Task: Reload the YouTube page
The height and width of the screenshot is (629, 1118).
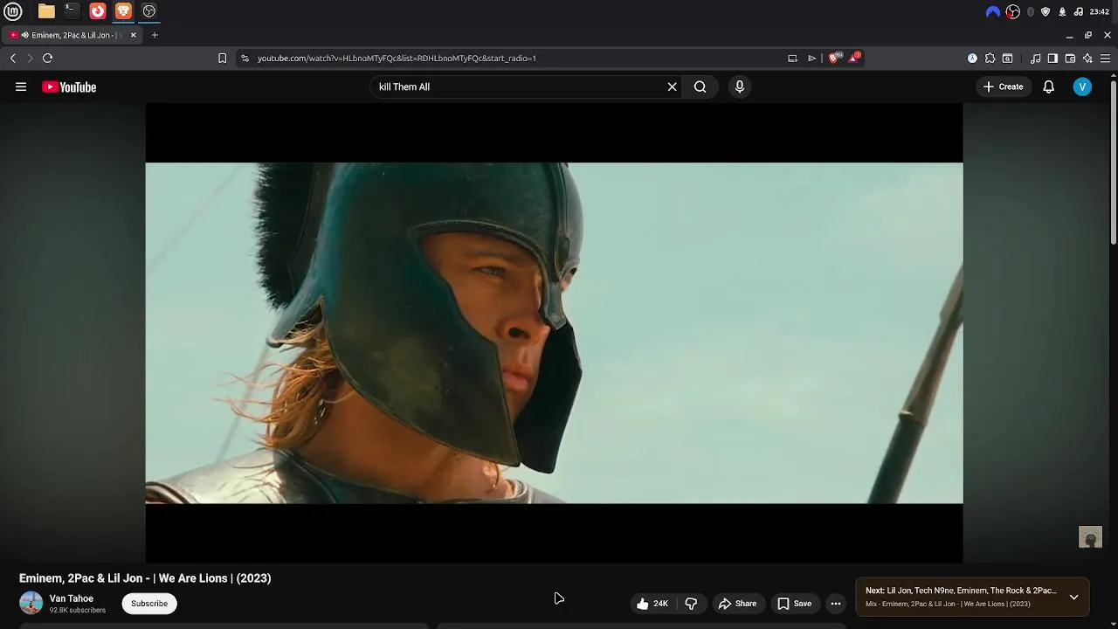Action: click(47, 58)
